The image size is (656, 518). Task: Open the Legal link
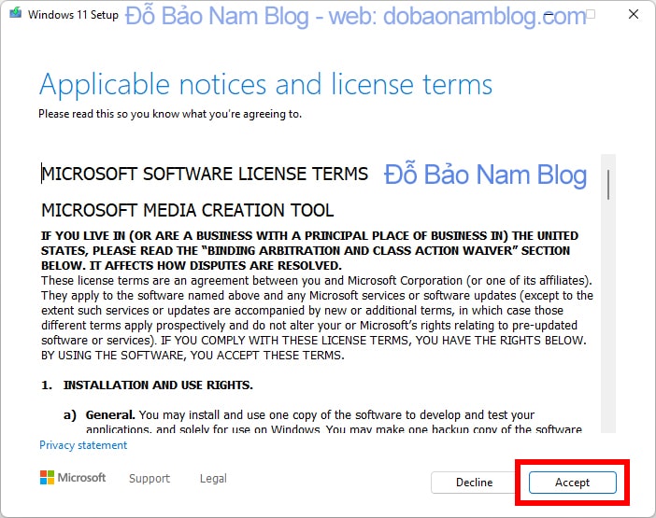213,478
